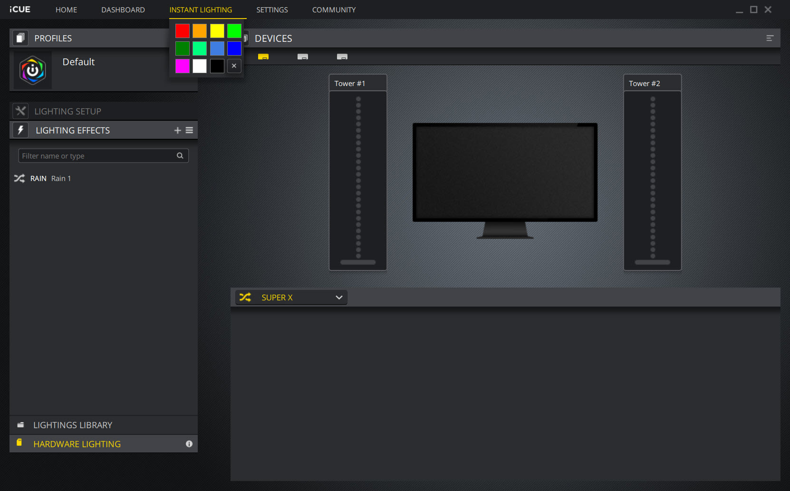Select the Tower #2 label

645,84
